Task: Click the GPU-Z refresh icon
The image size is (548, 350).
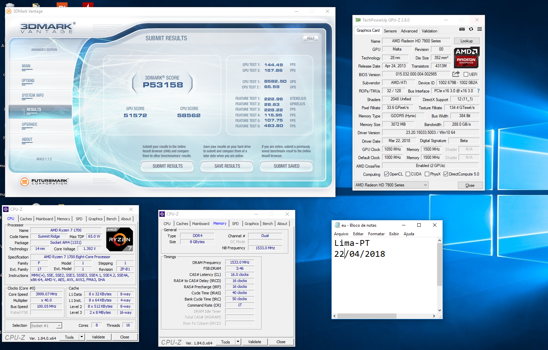Action: coord(471,29)
